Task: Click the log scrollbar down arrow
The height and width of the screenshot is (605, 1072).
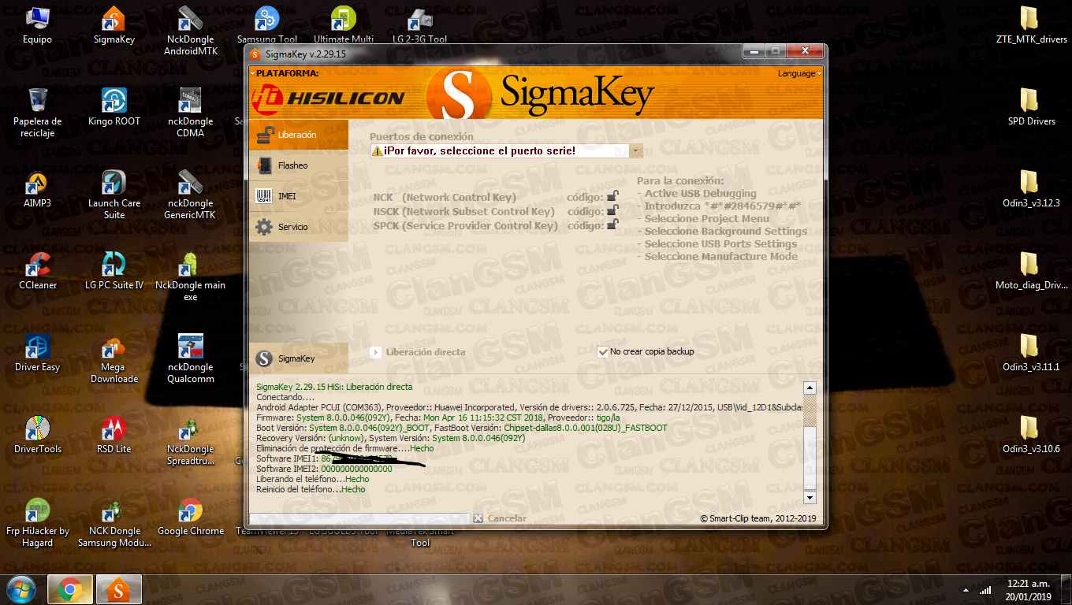Action: point(809,498)
